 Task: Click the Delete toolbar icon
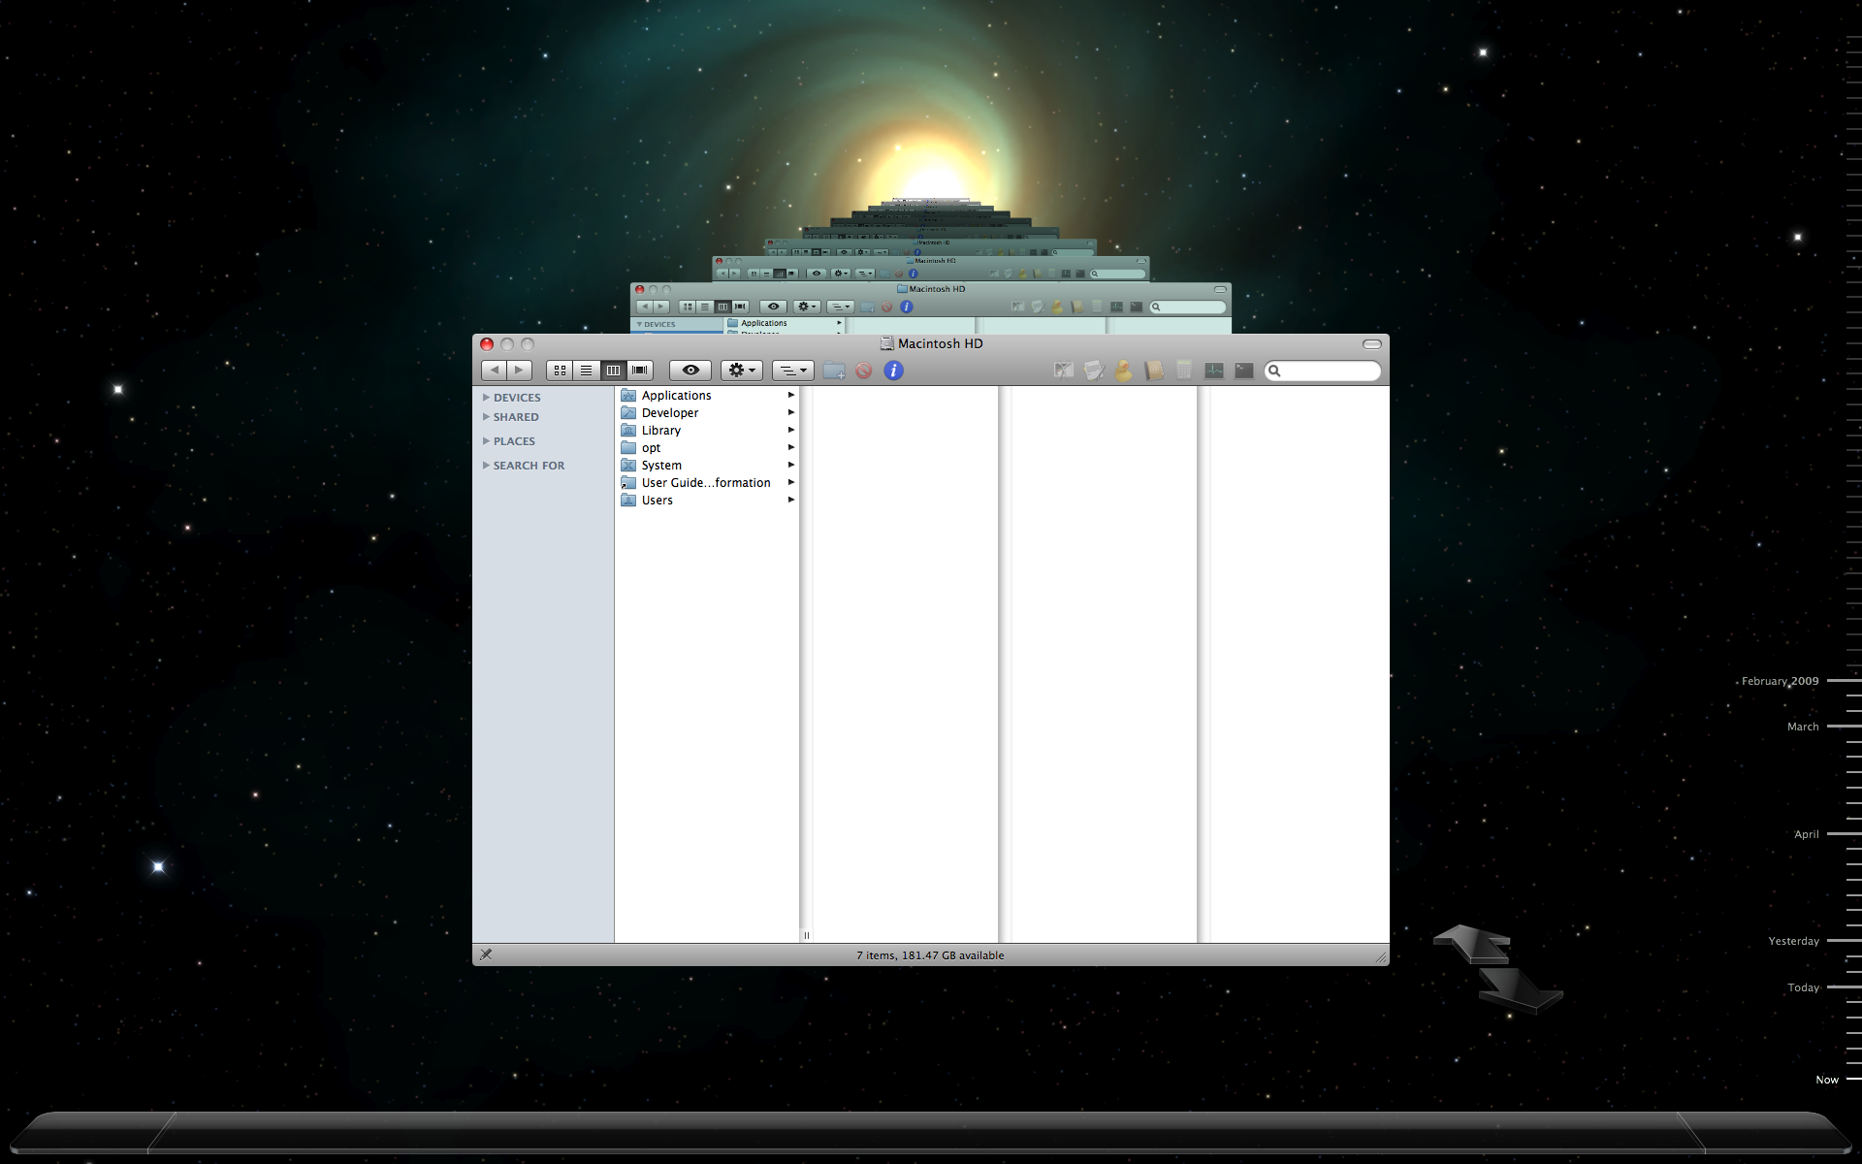[x=863, y=371]
